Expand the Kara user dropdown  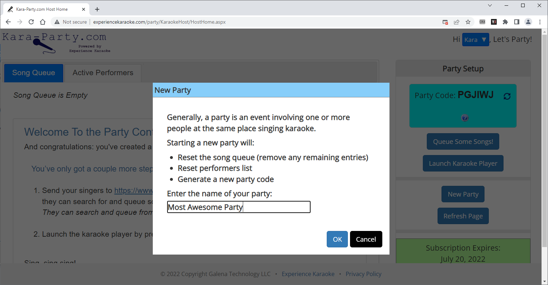pyautogui.click(x=475, y=40)
